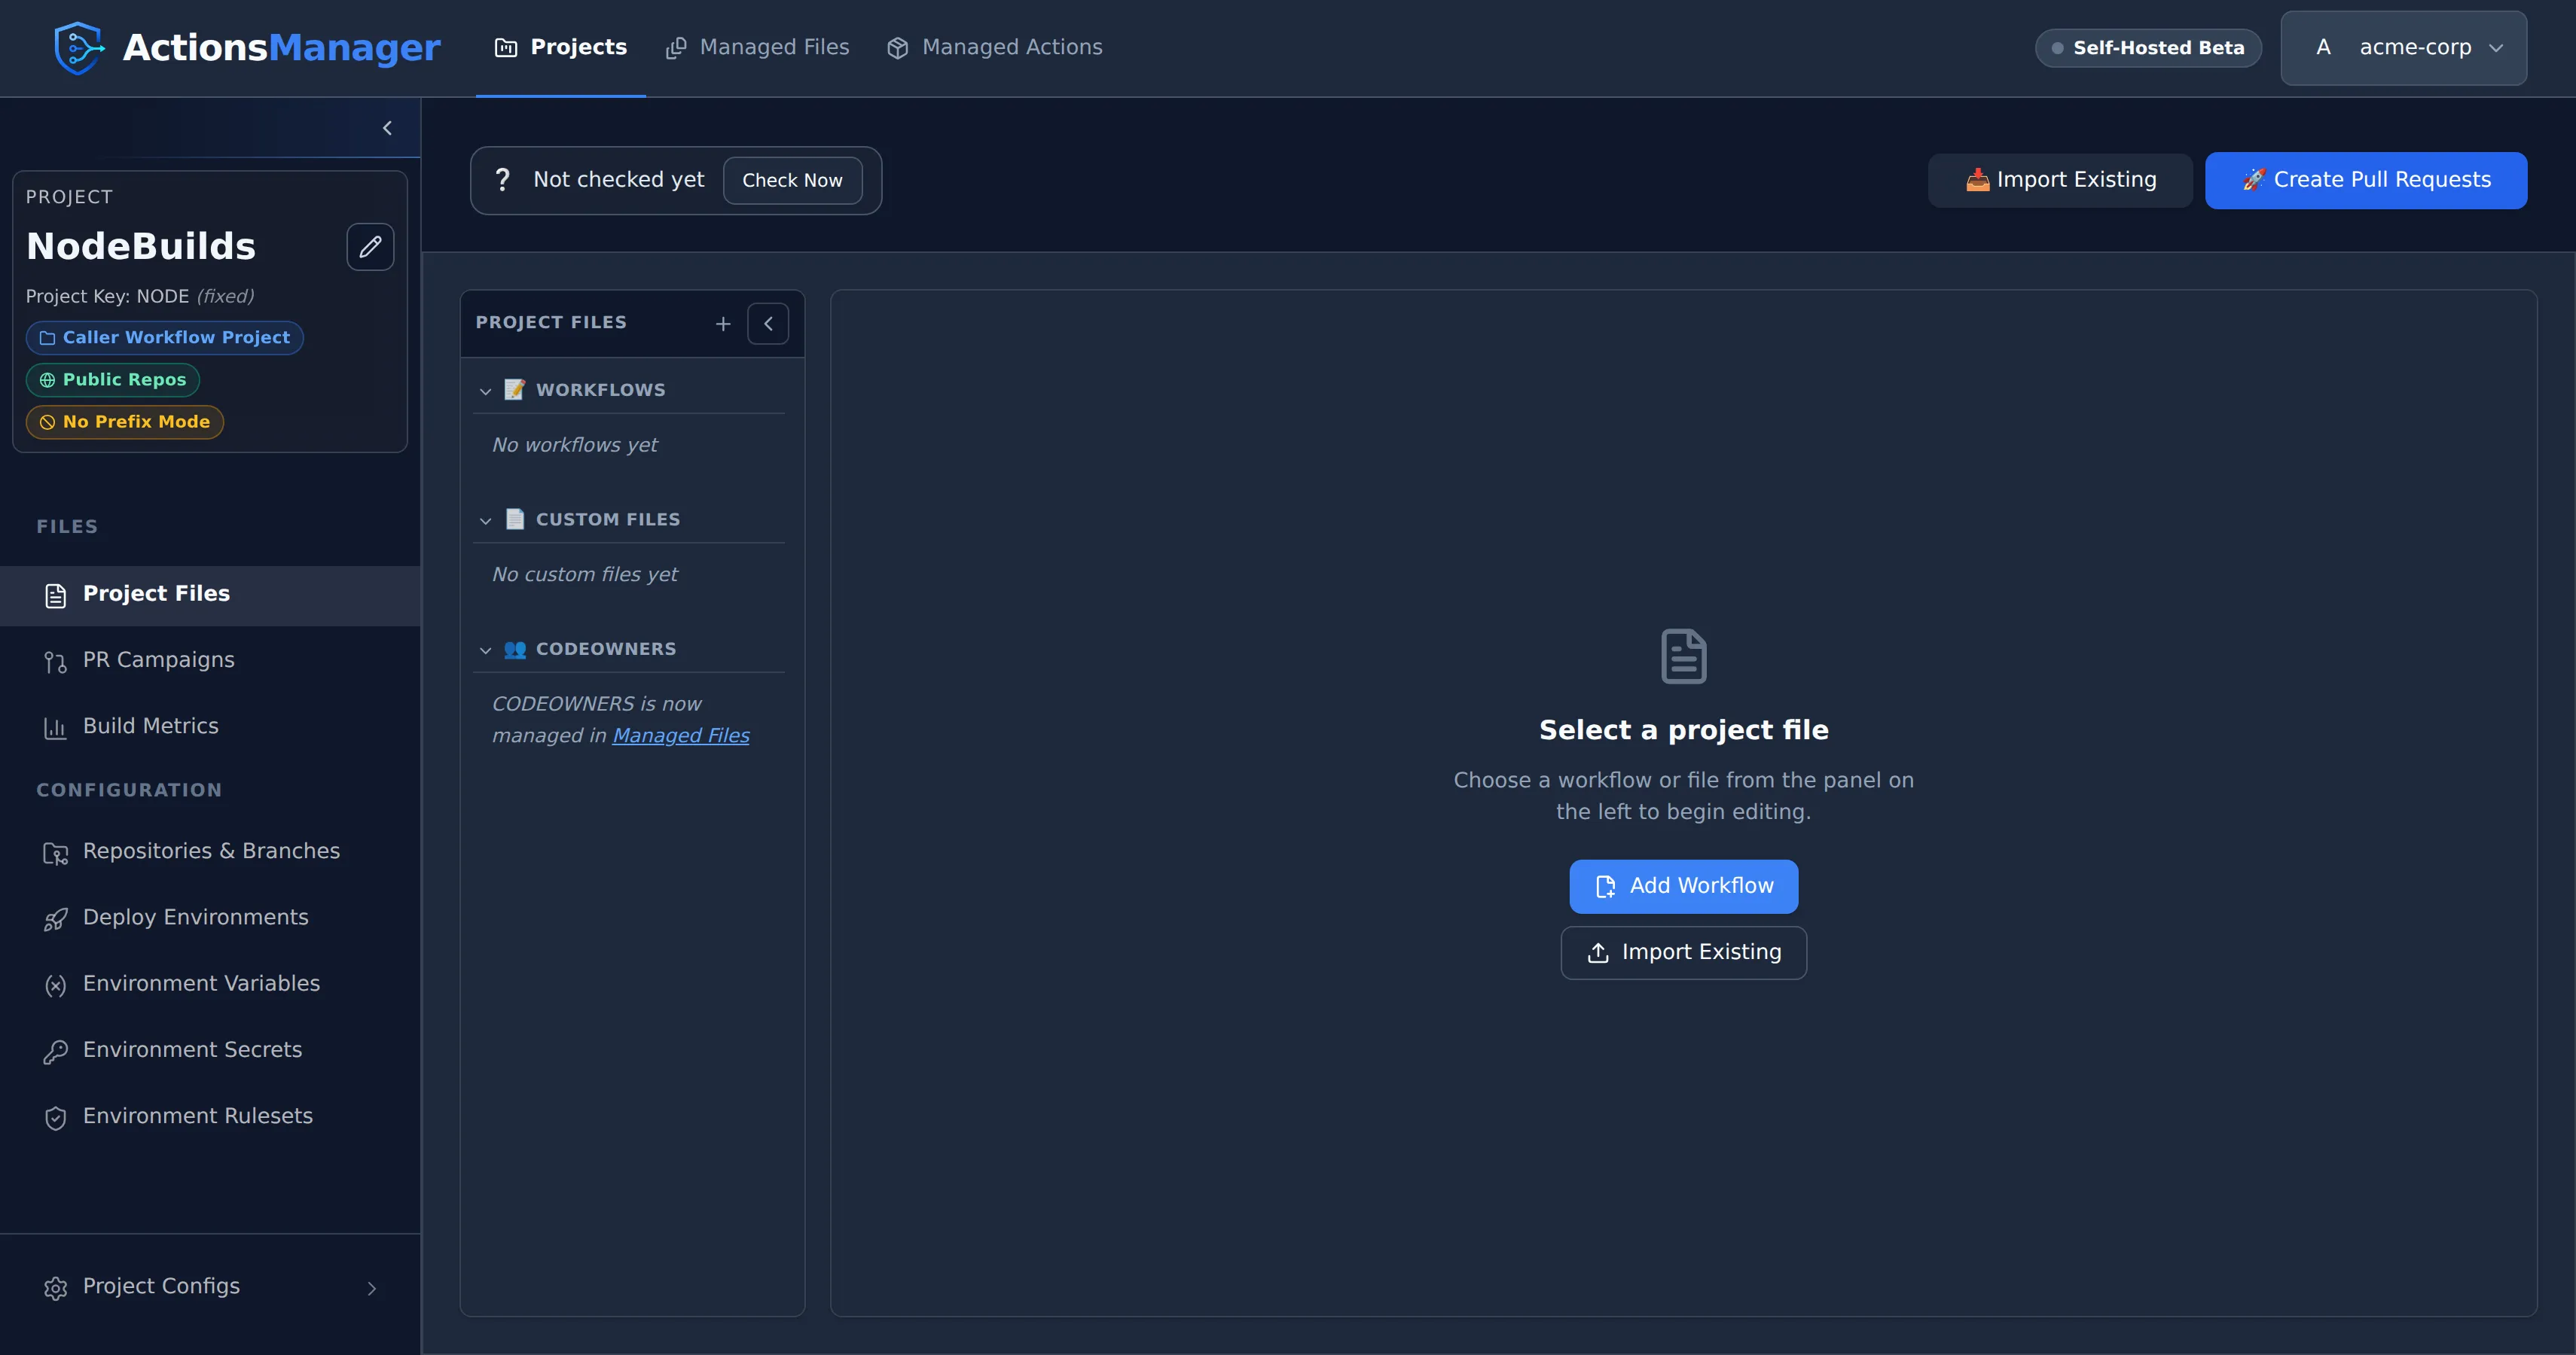Click the 'No workflows yet' text
The image size is (2576, 1355).
click(x=575, y=445)
